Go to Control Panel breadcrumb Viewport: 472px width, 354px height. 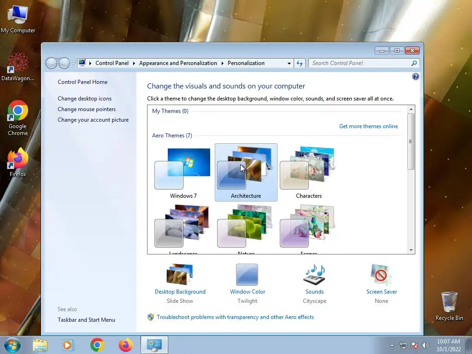112,63
